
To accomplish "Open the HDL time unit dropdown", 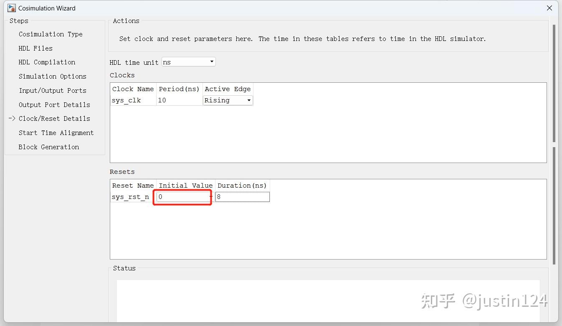I will coord(189,62).
